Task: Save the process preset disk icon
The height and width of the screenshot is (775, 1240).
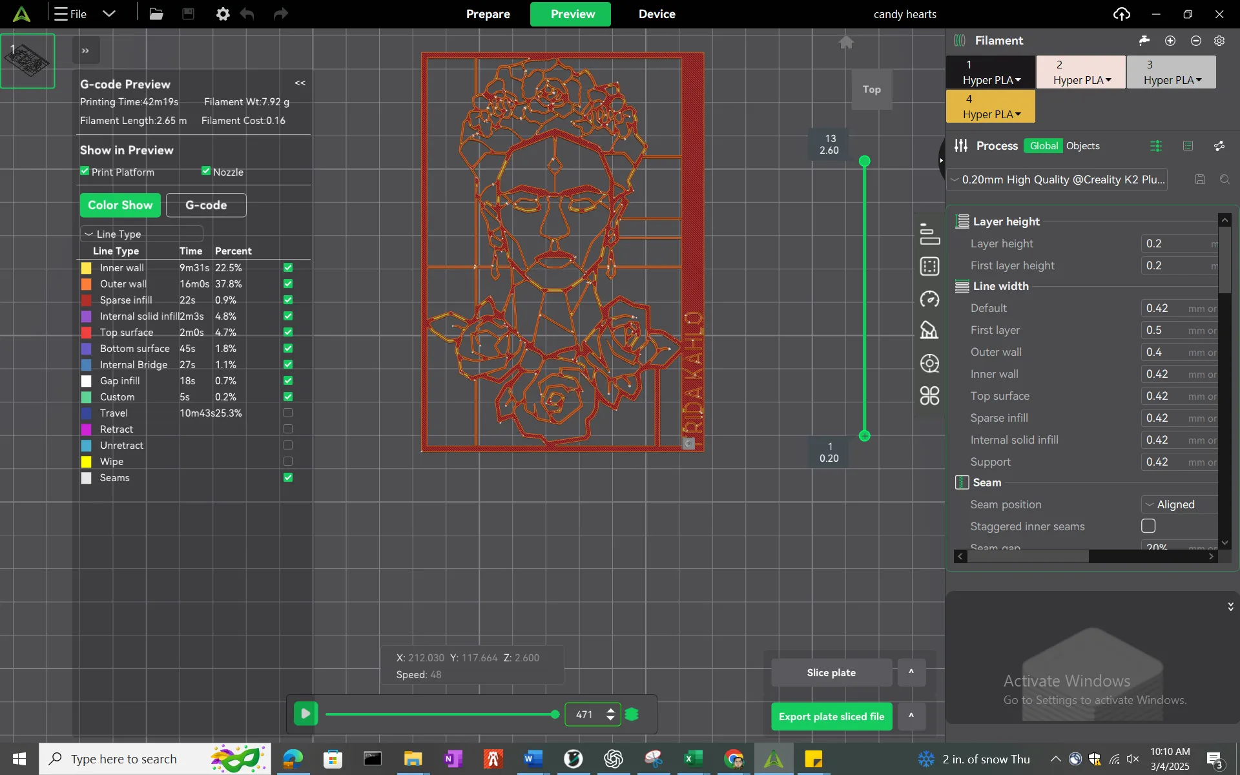Action: (x=1200, y=180)
